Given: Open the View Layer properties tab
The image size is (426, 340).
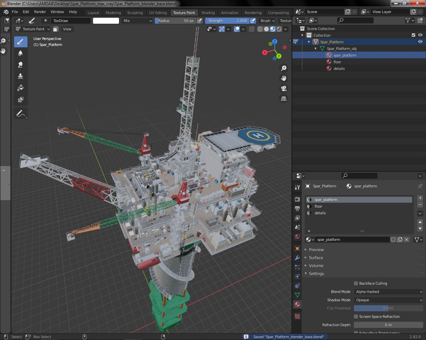Looking at the screenshot, I should pyautogui.click(x=297, y=218).
